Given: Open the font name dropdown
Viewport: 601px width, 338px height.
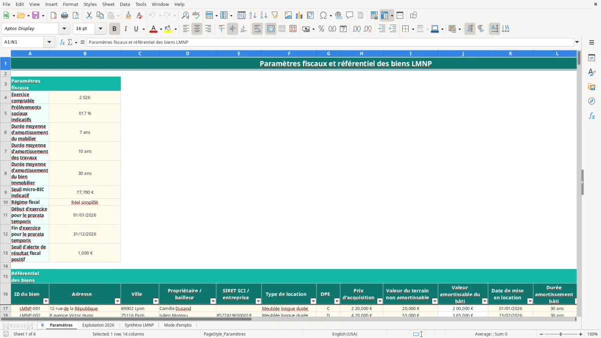Looking at the screenshot, I should pyautogui.click(x=64, y=29).
